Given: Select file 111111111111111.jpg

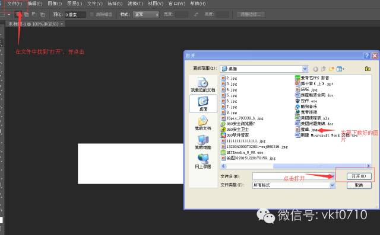Looking at the screenshot, I should tap(243, 141).
